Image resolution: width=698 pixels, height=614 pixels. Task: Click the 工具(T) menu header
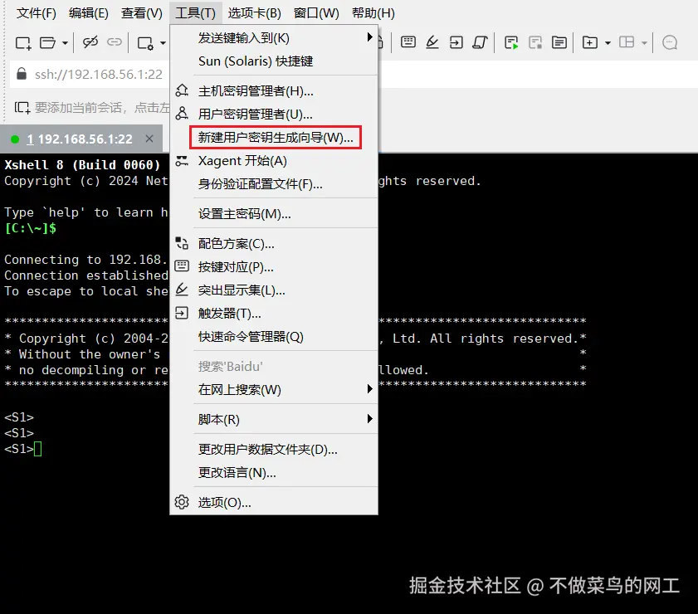coord(195,13)
